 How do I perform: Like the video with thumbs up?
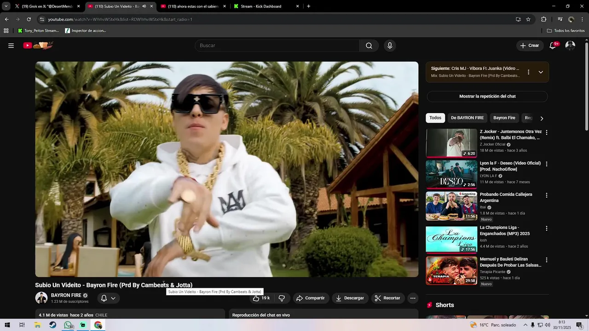coord(261,298)
